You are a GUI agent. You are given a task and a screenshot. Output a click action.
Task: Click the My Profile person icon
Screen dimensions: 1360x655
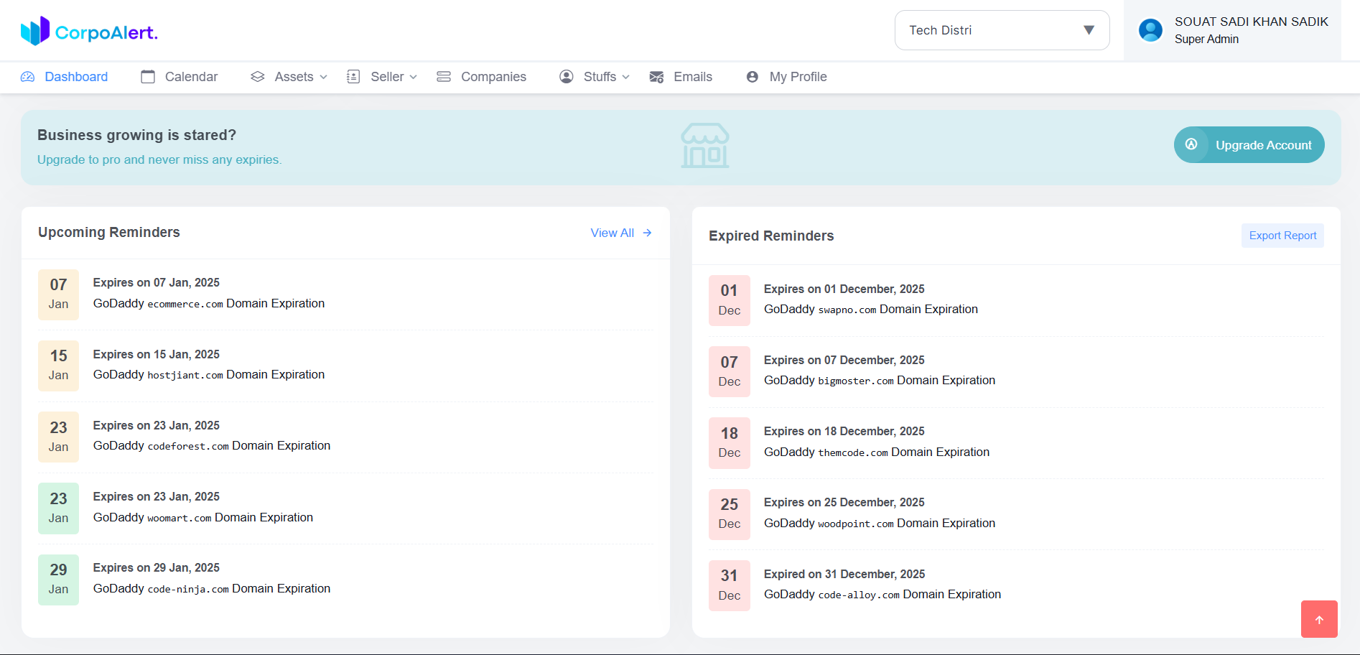753,77
